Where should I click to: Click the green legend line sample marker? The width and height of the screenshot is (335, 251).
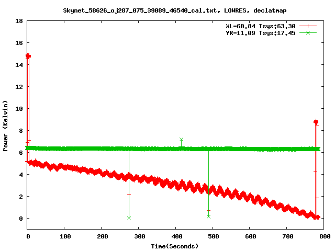(308, 32)
